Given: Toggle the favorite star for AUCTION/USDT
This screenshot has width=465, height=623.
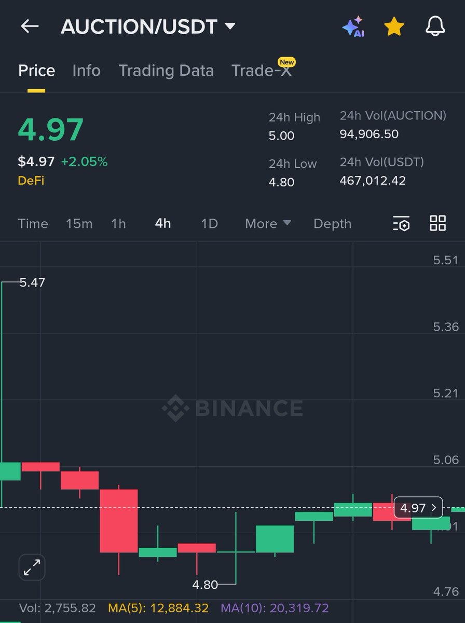Looking at the screenshot, I should (394, 26).
